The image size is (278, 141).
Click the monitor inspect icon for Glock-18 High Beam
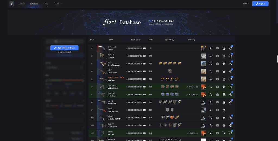[x=224, y=95]
